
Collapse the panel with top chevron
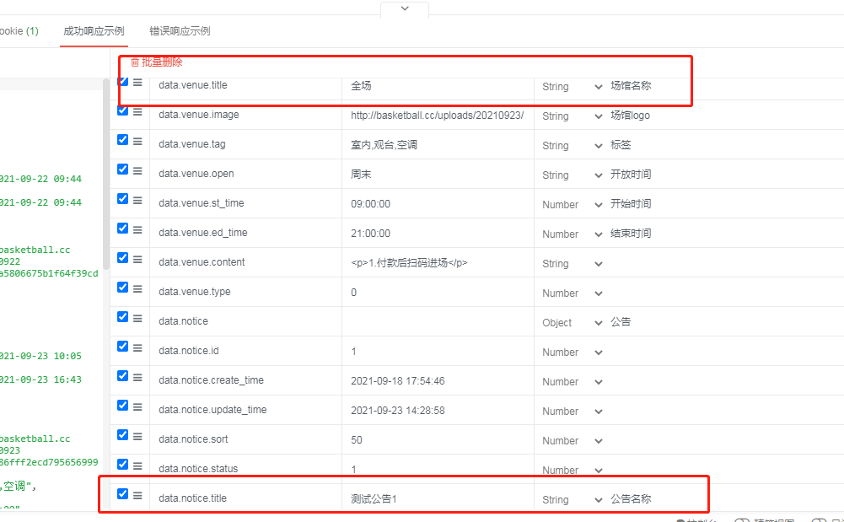coord(405,8)
